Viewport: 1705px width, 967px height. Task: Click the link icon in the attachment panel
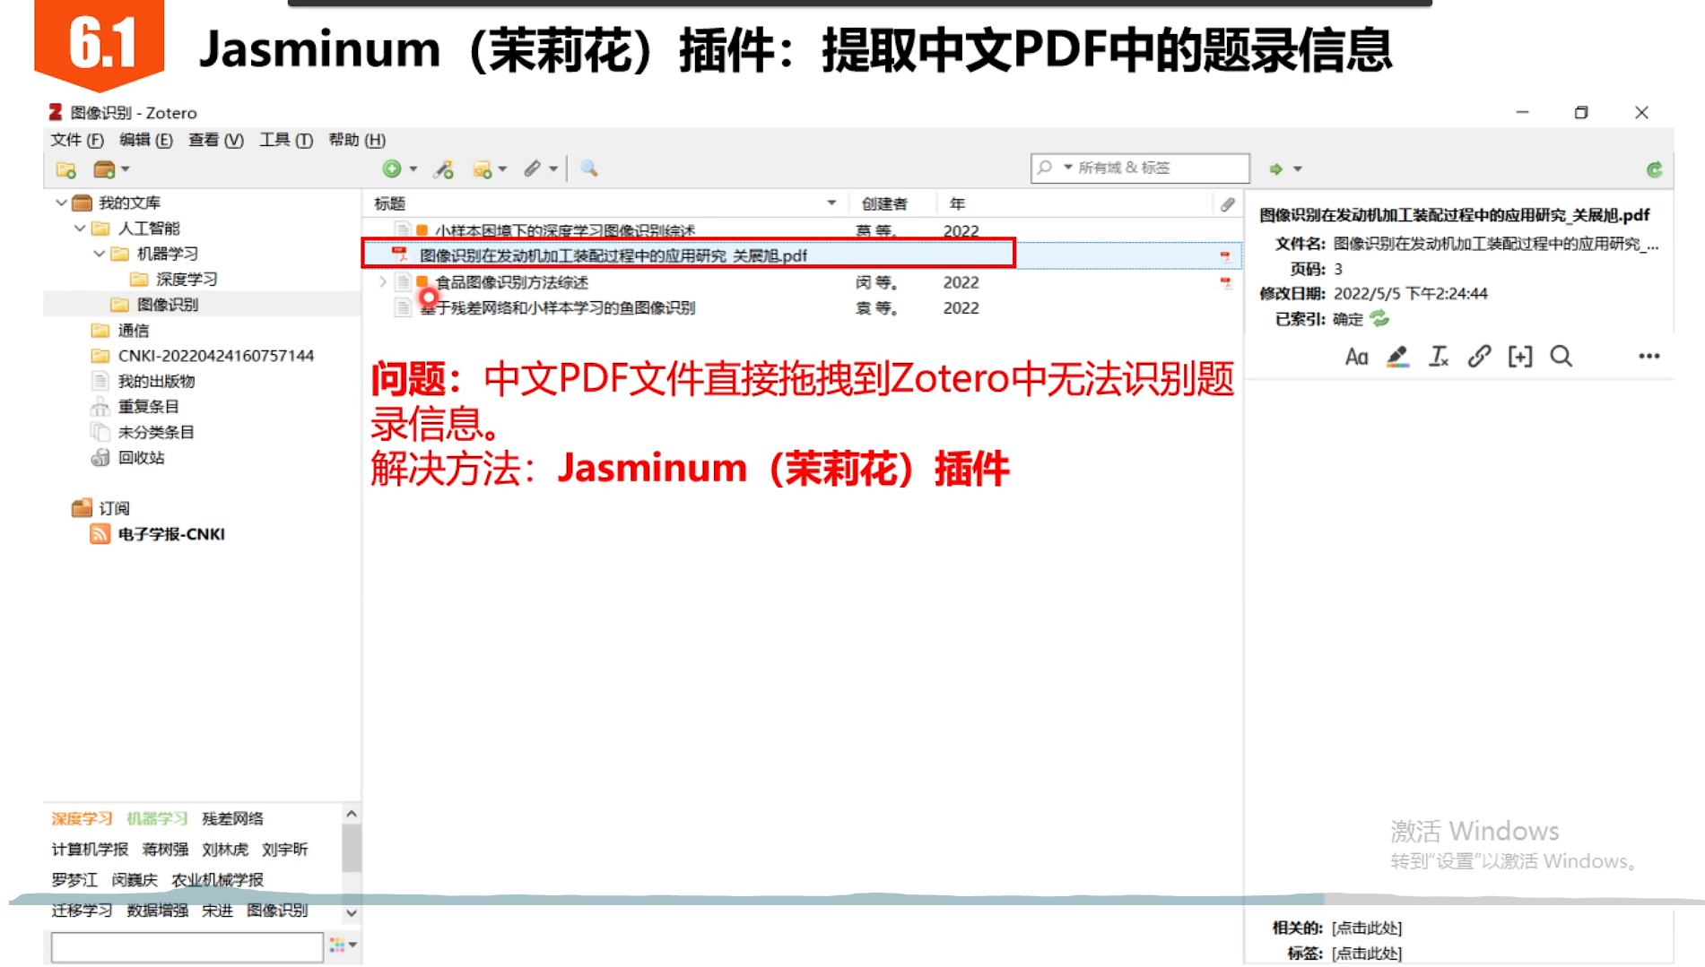point(1478,356)
